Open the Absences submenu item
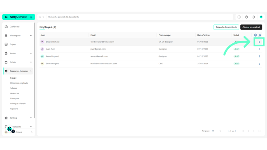Screen dimensions: 267x150 point(14,93)
